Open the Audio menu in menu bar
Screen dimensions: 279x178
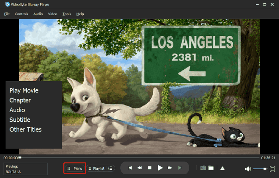pyautogui.click(x=38, y=14)
